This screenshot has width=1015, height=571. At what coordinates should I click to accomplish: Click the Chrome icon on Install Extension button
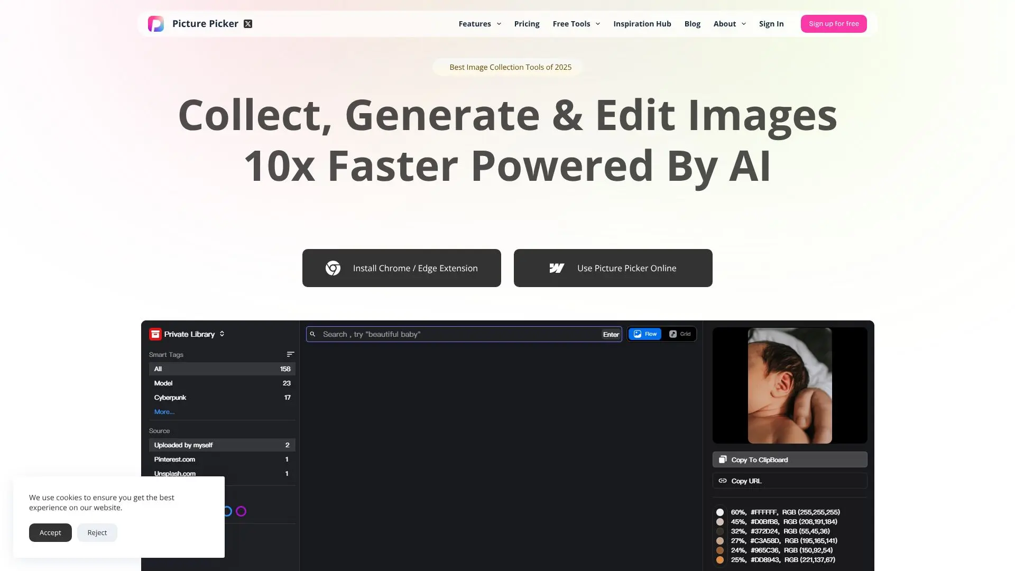click(x=333, y=268)
